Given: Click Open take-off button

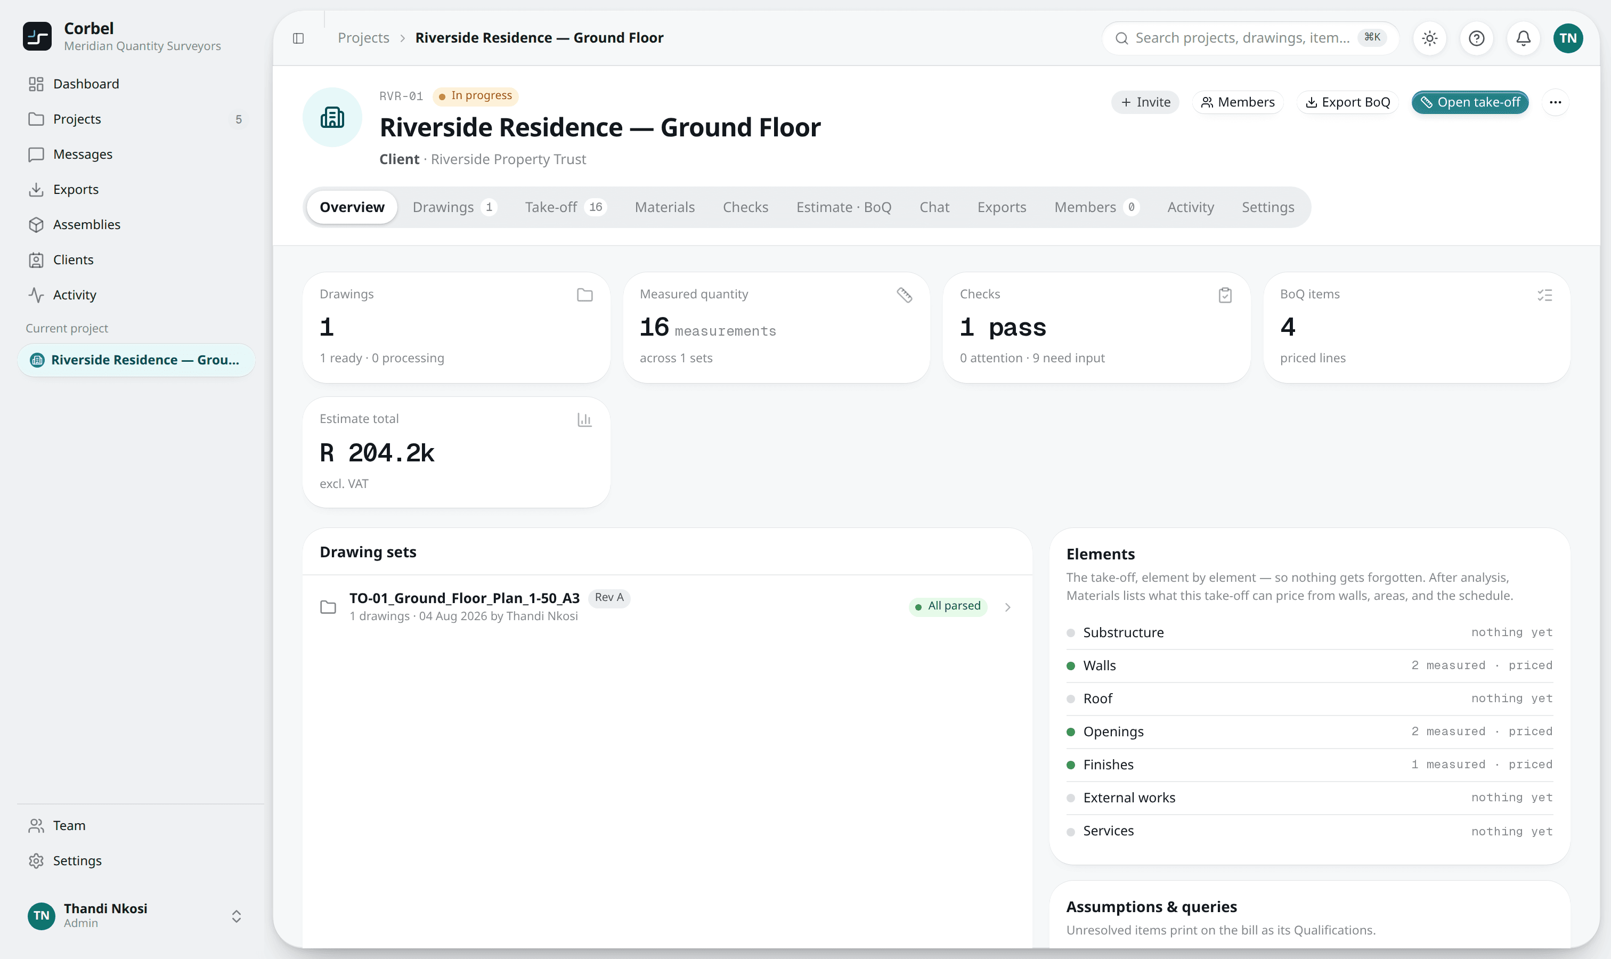Looking at the screenshot, I should click(1469, 102).
